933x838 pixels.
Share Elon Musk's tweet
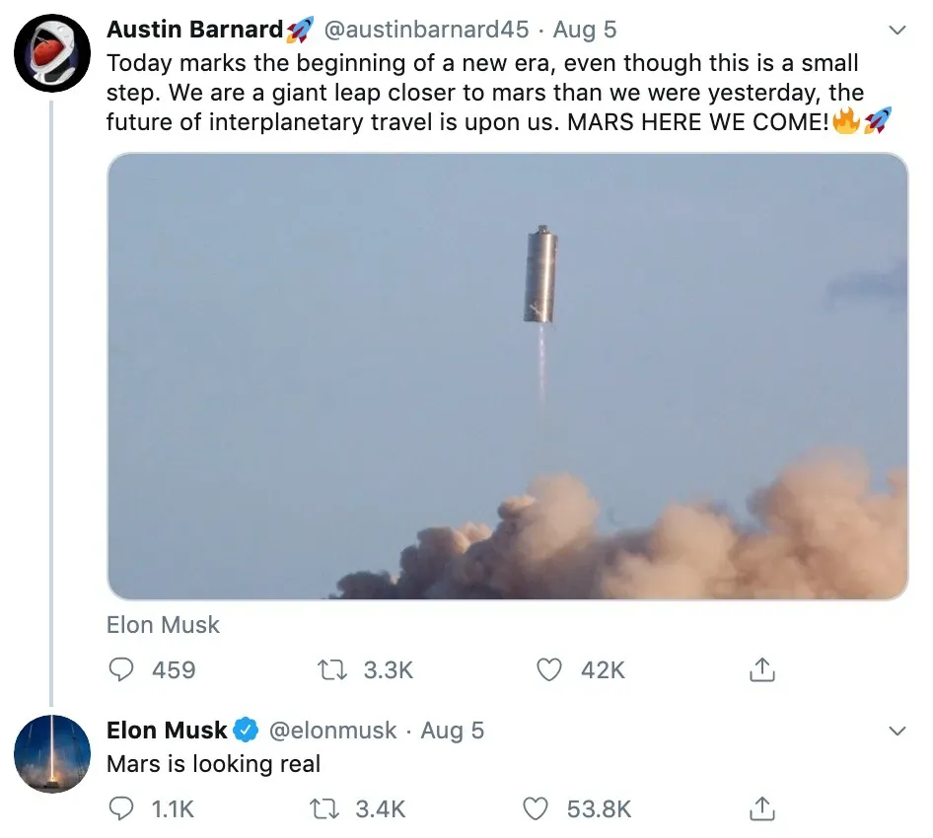761,809
